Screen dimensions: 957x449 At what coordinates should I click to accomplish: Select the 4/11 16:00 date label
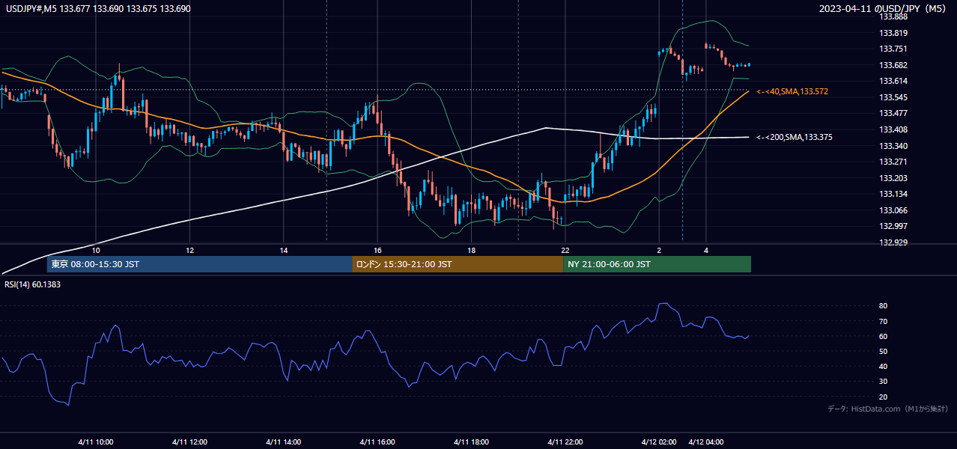(x=377, y=442)
